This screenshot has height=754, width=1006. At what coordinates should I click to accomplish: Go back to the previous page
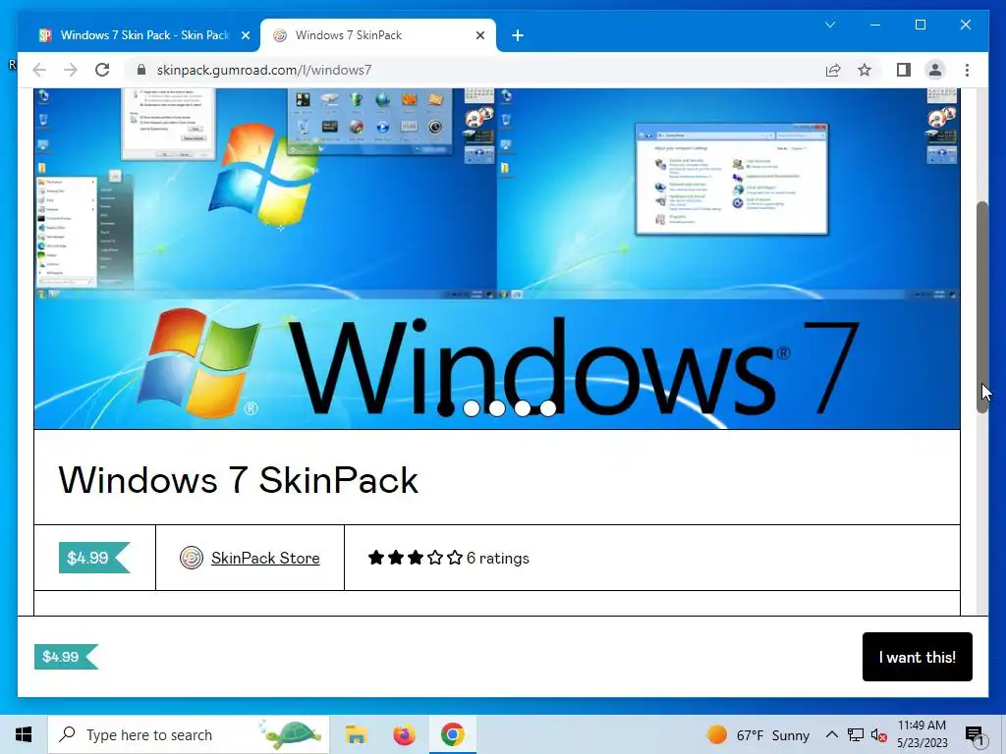[39, 70]
